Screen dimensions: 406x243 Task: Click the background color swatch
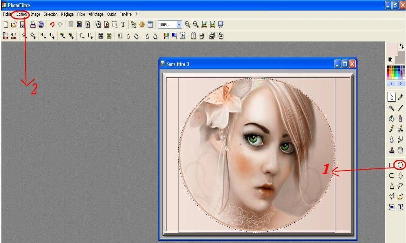(x=400, y=58)
